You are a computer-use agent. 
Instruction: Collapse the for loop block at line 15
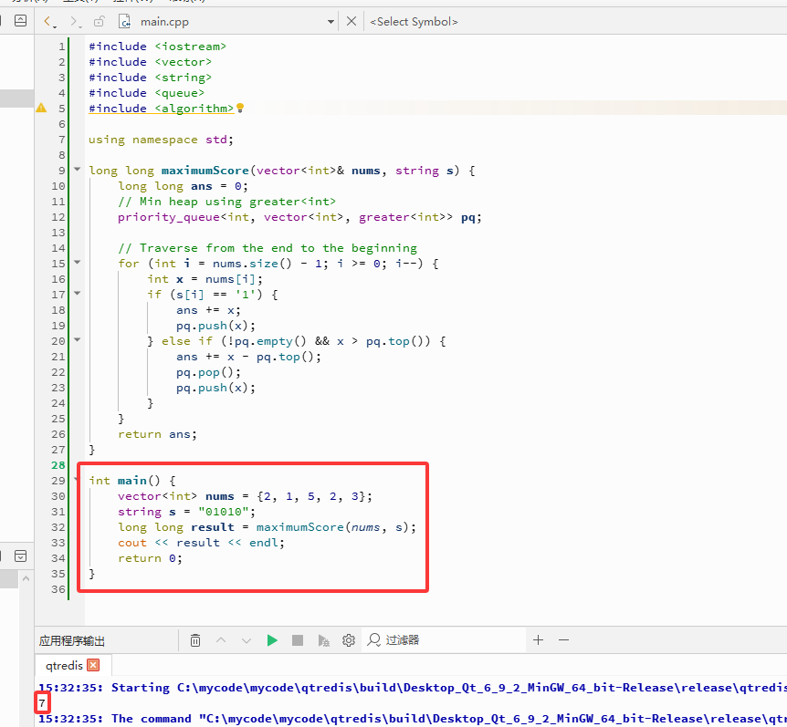click(x=78, y=262)
